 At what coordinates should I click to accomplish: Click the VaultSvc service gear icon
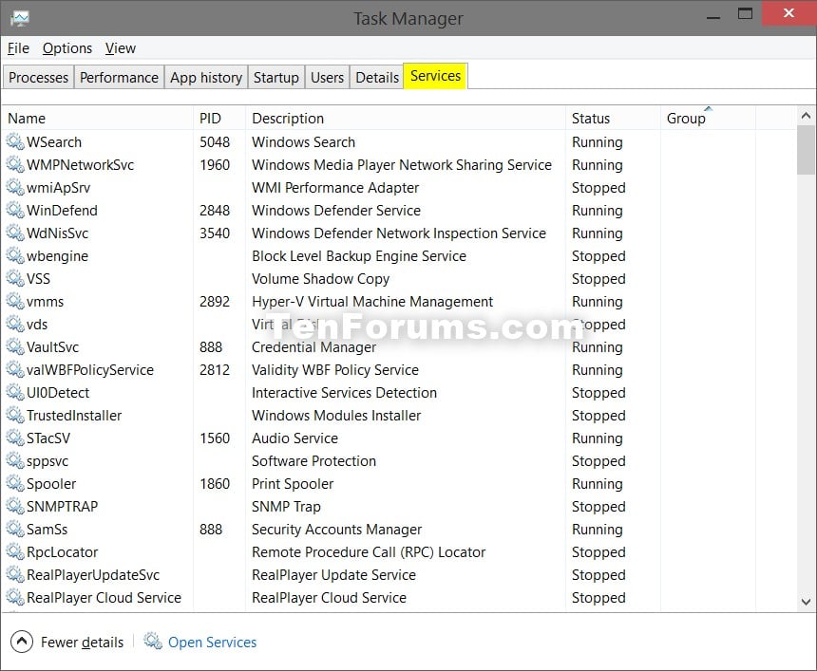[15, 346]
